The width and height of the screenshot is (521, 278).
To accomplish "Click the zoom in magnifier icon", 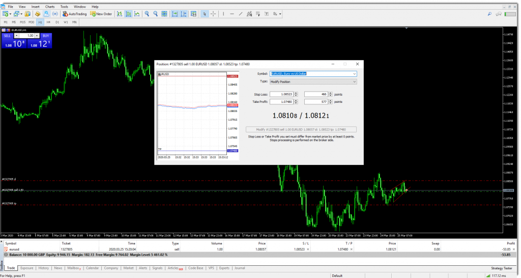I will point(147,14).
